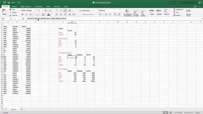Screen dimensions: 203x114
Task: Click the Cut scissors icon
Action: (x=10, y=9)
